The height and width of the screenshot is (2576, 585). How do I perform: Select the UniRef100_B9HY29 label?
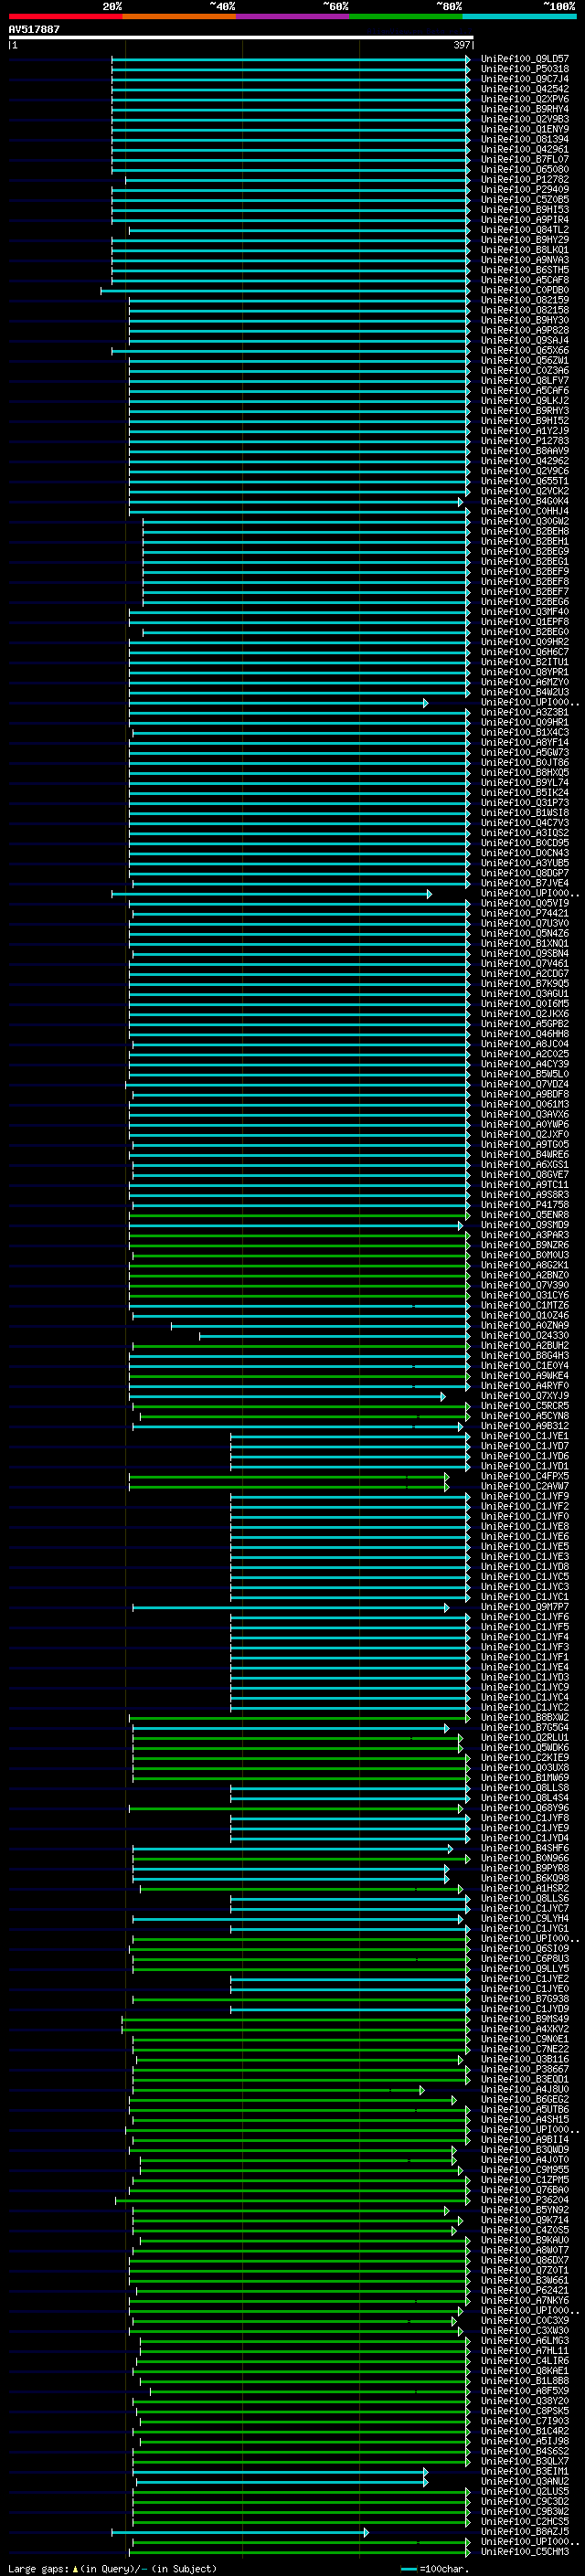pos(524,240)
